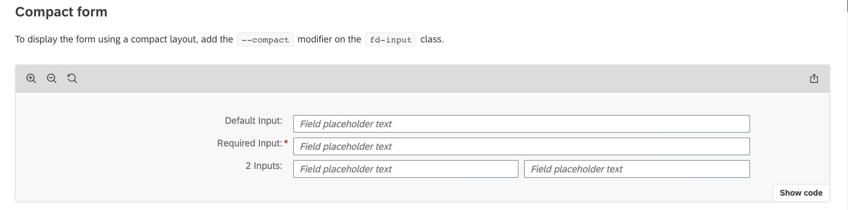Viewport: 848px width, 210px height.
Task: Click the Compact form heading
Action: (61, 12)
